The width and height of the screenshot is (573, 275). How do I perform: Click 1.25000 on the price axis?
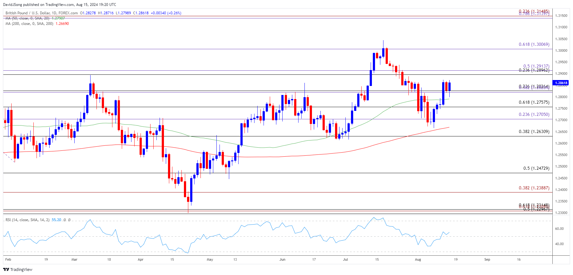561,167
